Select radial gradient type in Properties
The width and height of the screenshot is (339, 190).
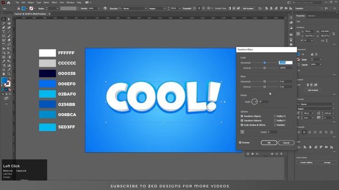pos(311,84)
